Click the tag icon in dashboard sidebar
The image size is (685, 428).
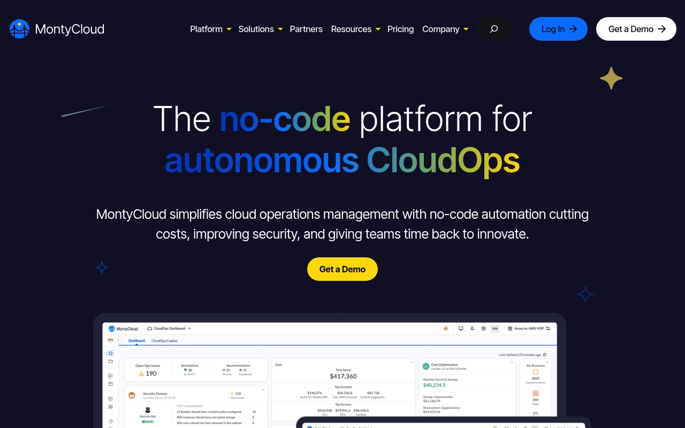tap(110, 422)
